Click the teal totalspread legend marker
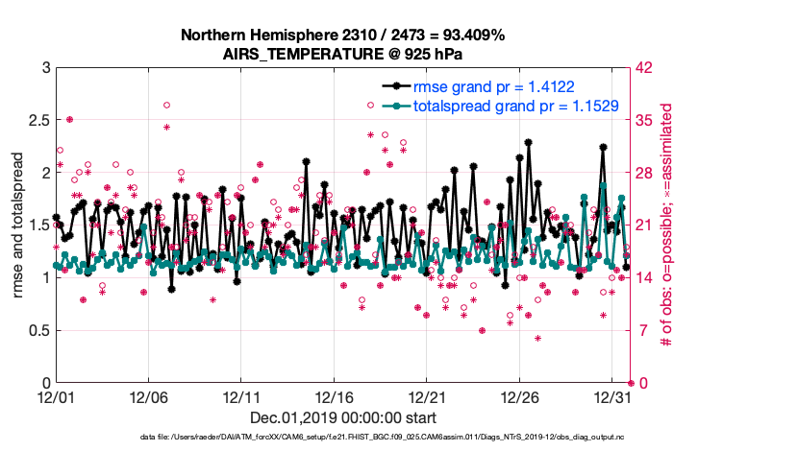The width and height of the screenshot is (798, 451). (396, 106)
